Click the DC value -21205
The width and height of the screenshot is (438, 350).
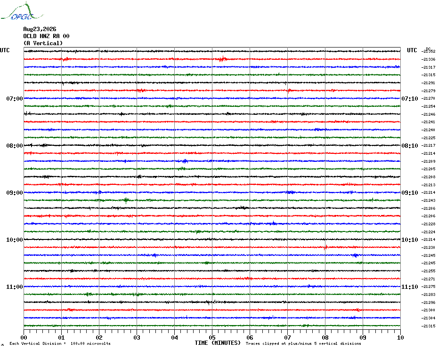click(x=428, y=169)
